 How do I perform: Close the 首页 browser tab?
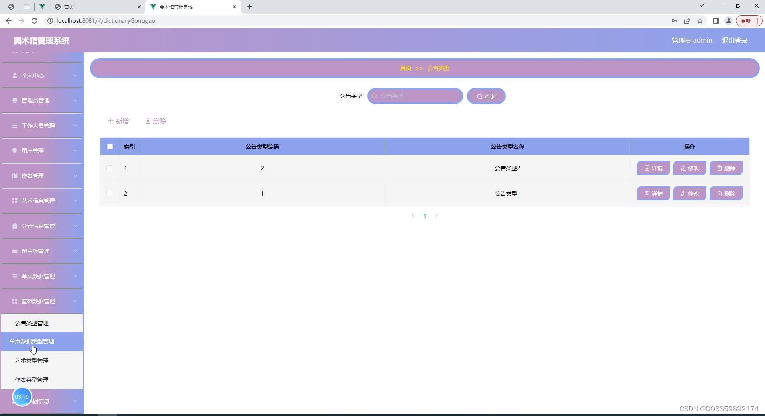pyautogui.click(x=139, y=7)
